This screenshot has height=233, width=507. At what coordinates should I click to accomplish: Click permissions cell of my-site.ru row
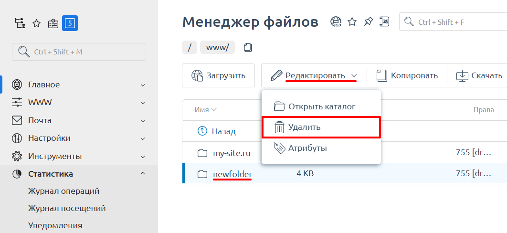click(x=474, y=152)
